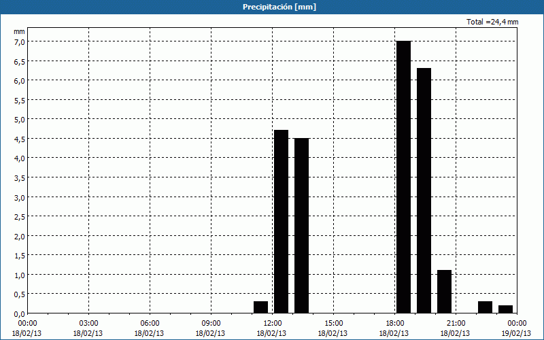
Task: Click the 5,0 y-axis value
Action: (20, 120)
